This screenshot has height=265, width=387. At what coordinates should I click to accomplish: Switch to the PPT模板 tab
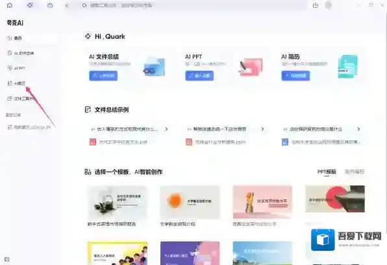(327, 171)
